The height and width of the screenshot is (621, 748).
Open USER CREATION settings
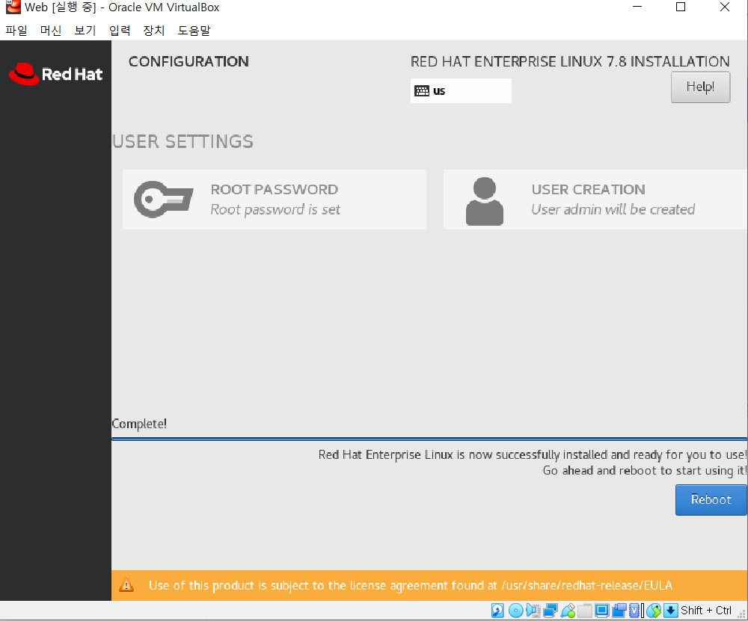595,200
